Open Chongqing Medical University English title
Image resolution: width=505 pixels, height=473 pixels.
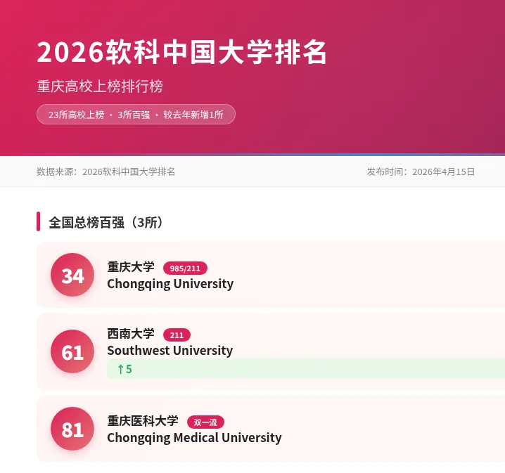click(195, 438)
